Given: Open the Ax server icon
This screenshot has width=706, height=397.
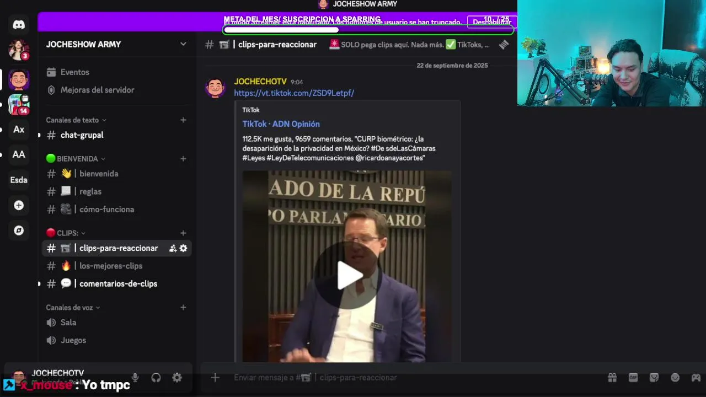Looking at the screenshot, I should [19, 130].
